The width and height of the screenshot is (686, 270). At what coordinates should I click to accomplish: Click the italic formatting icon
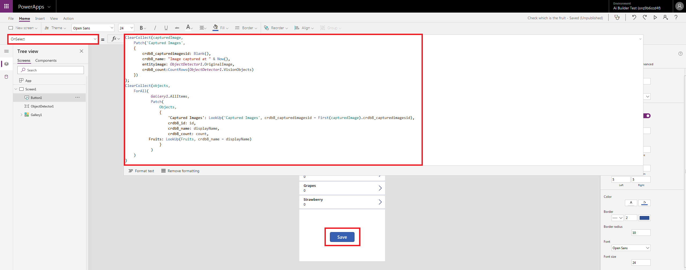coord(155,28)
